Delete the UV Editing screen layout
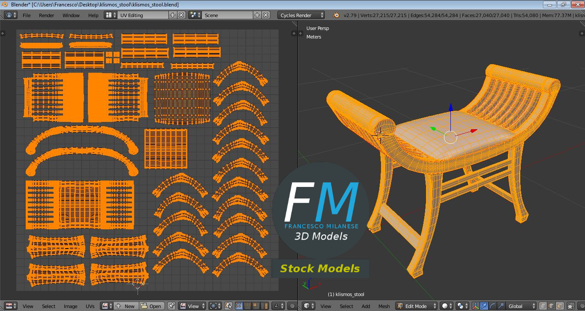This screenshot has width=585, height=311. [181, 15]
